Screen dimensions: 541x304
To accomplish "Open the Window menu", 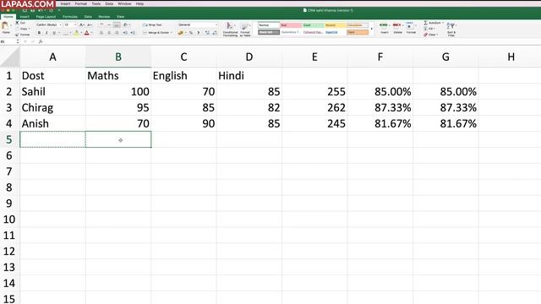I will (x=124, y=3).
